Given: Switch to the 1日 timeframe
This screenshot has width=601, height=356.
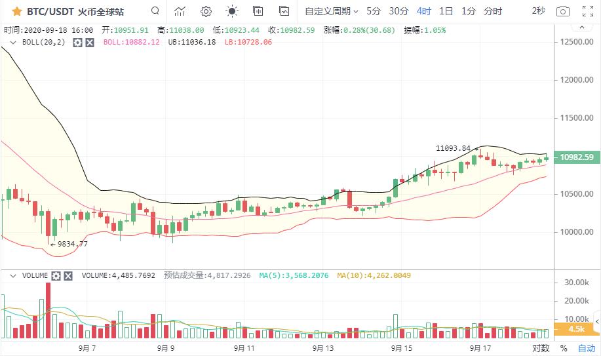Looking at the screenshot, I should coord(446,11).
